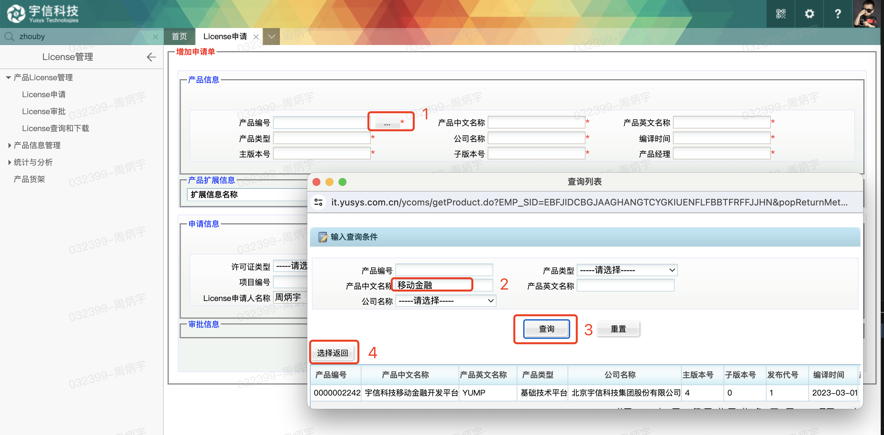
Task: Close the License申请 tab
Action: click(256, 37)
